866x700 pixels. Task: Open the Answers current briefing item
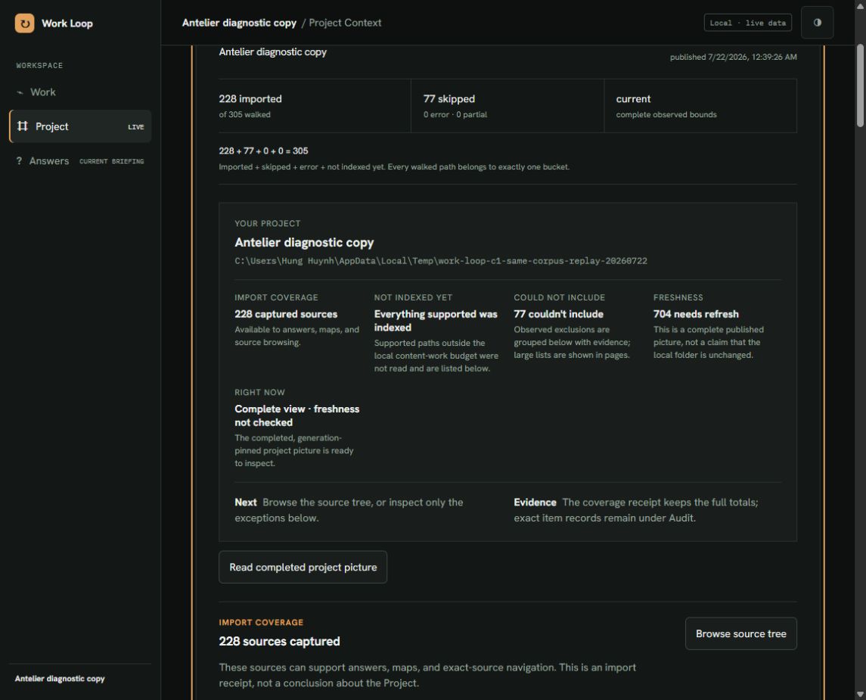80,160
